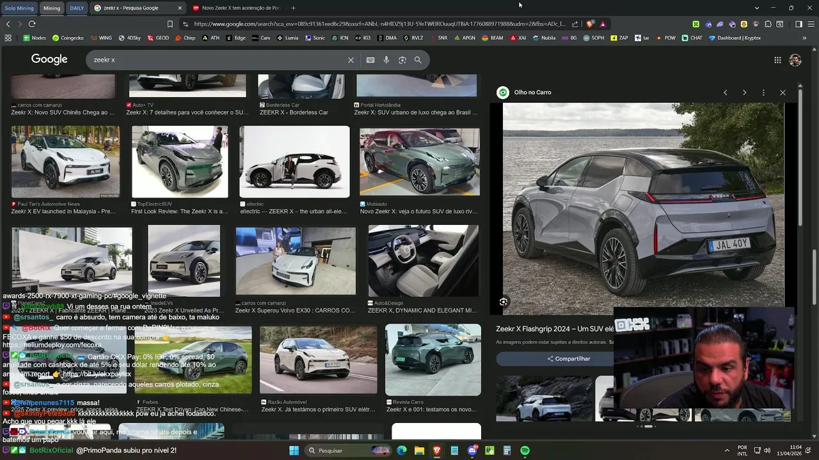Submit search with magnifying glass icon

click(x=418, y=60)
